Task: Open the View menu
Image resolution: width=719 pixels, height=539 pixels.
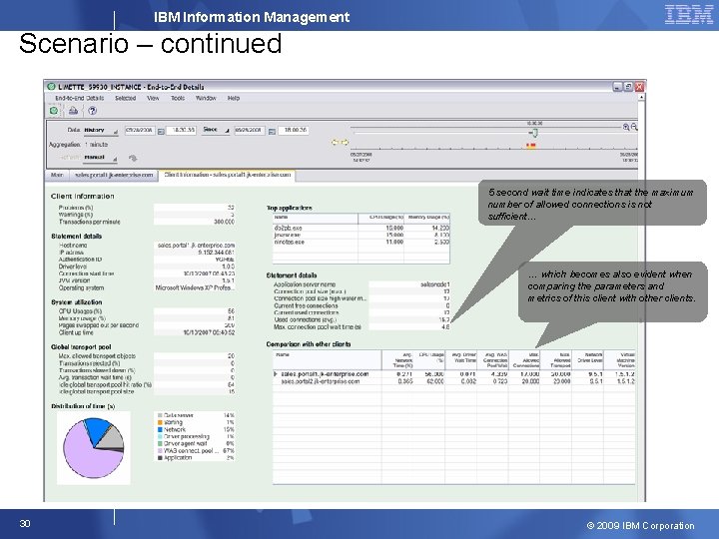Action: (153, 98)
